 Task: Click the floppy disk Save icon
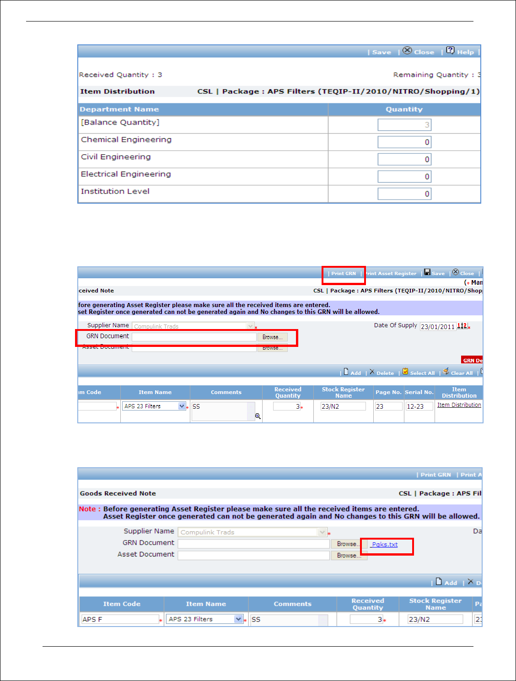427,272
